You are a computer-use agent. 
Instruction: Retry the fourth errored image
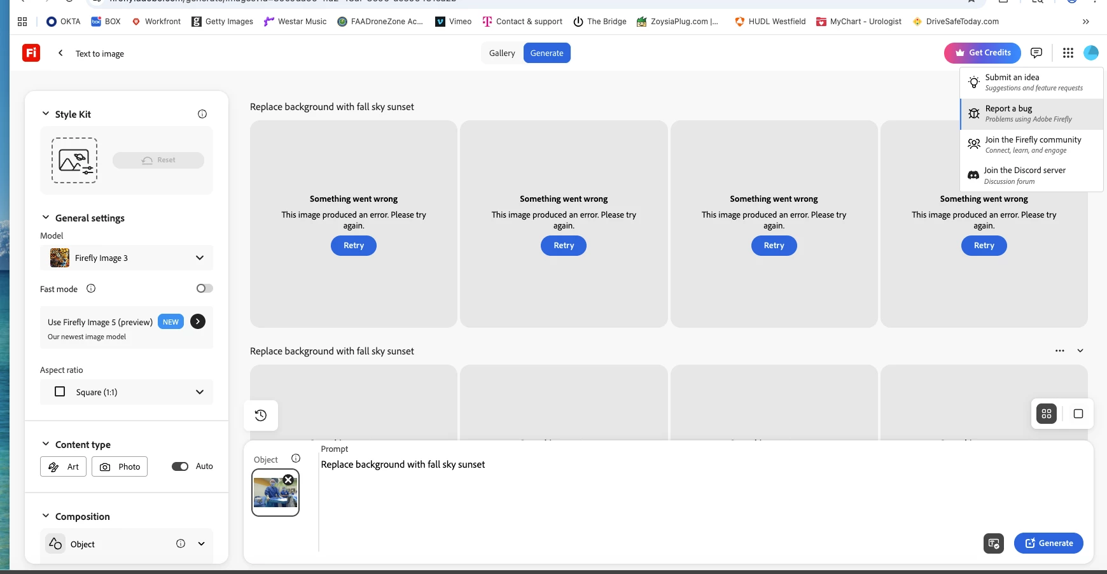[x=984, y=246]
